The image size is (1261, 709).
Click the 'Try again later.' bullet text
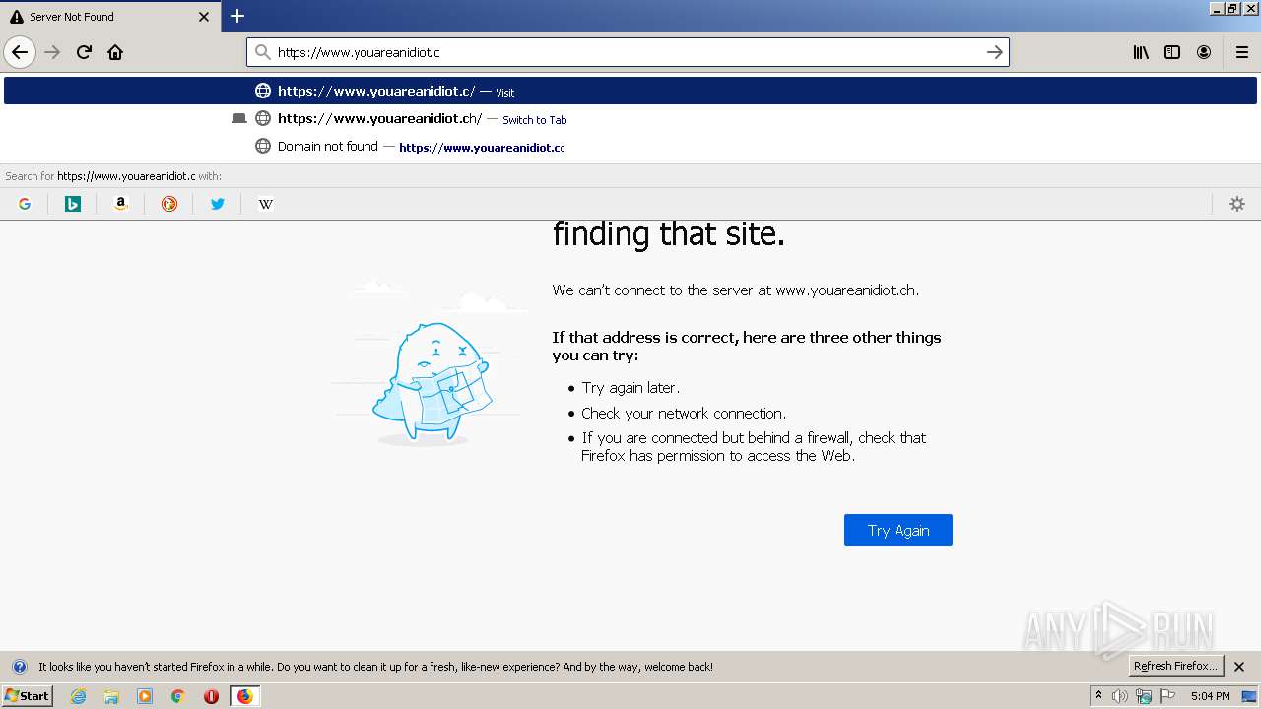pyautogui.click(x=630, y=388)
